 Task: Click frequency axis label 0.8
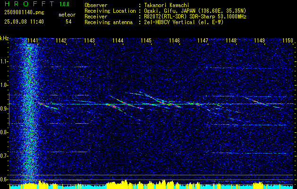(x=4, y=132)
